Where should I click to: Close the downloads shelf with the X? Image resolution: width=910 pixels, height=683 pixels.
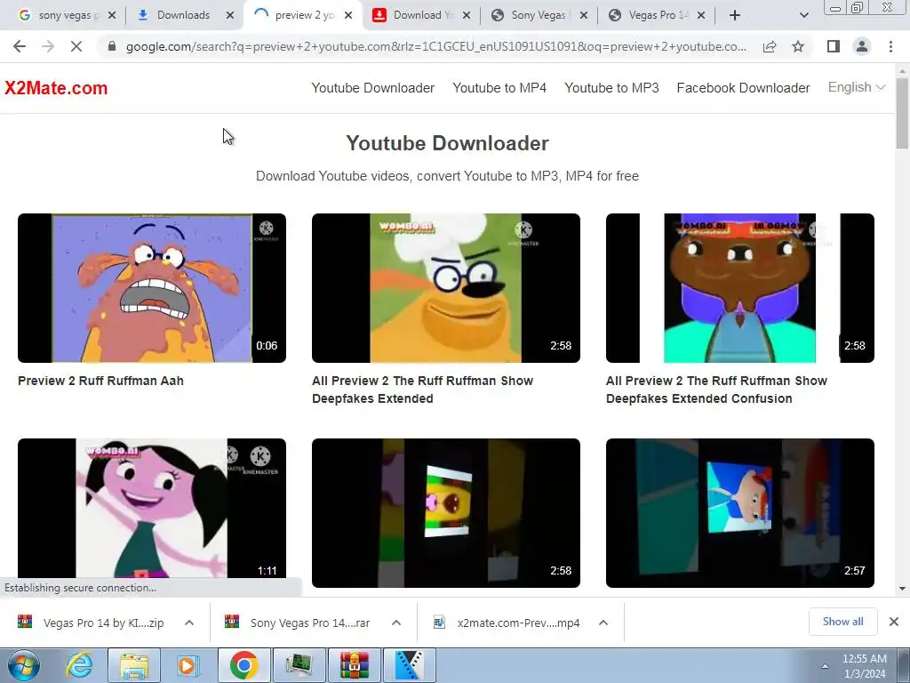[x=894, y=622]
